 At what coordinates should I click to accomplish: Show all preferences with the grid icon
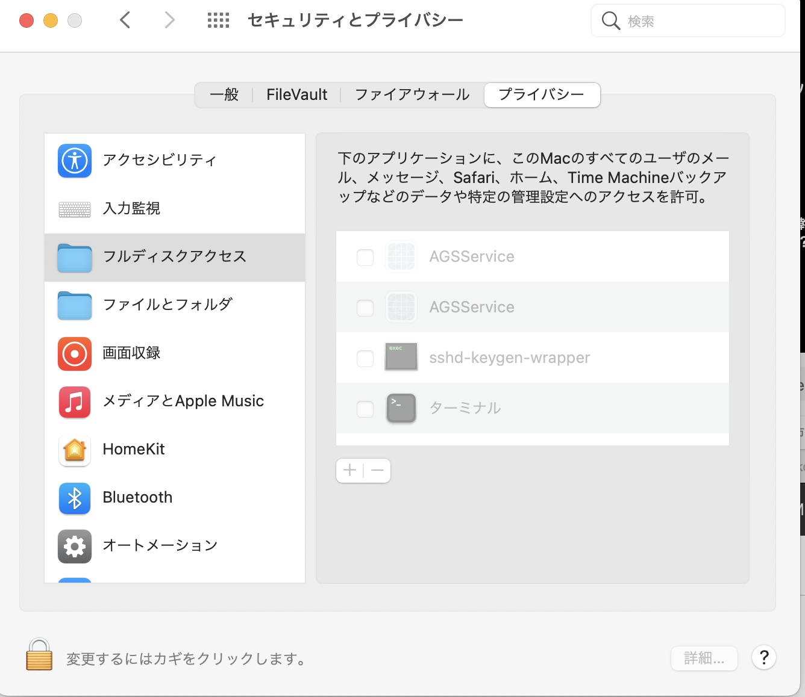coord(218,20)
